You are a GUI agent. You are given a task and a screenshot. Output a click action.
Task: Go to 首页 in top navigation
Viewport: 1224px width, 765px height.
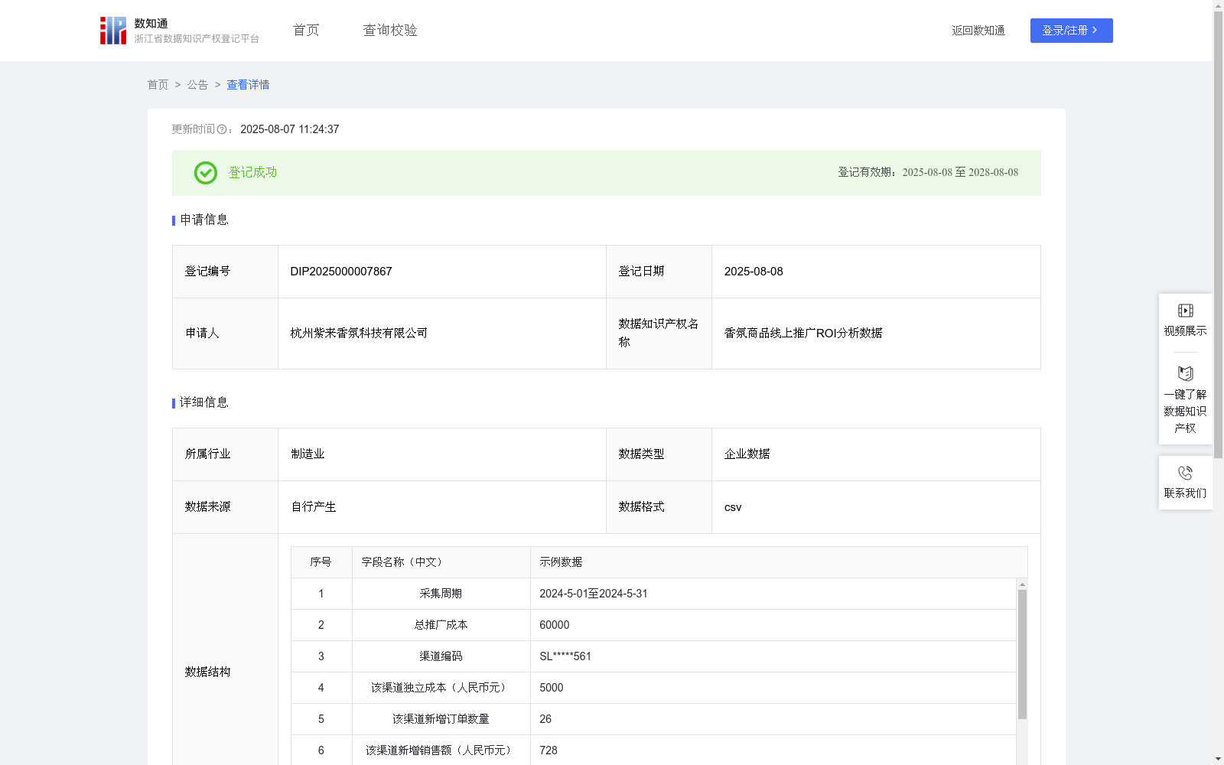pyautogui.click(x=306, y=31)
